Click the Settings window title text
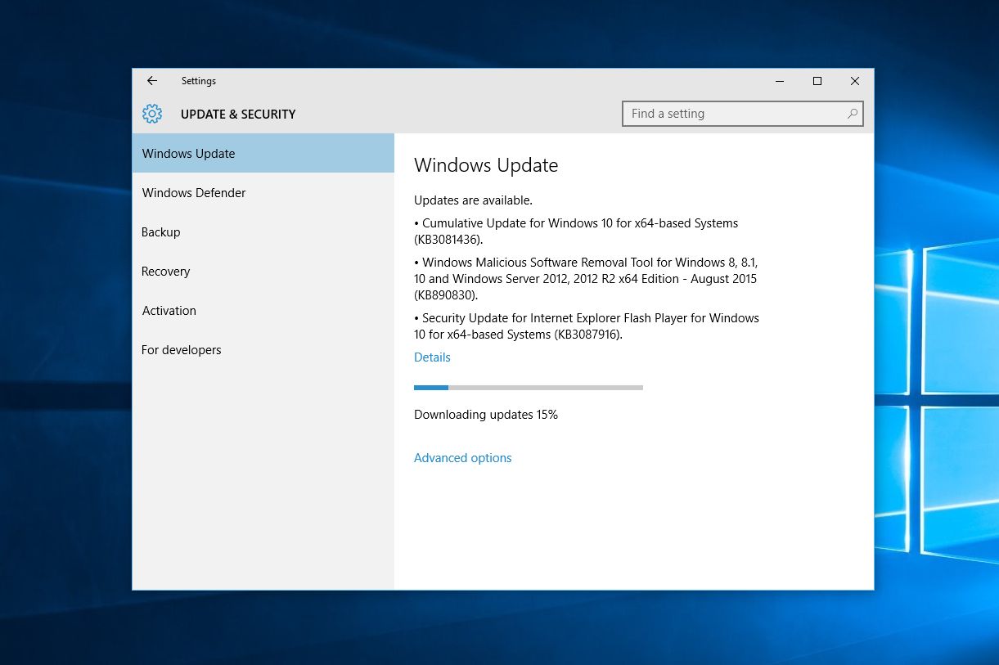 pyautogui.click(x=199, y=81)
